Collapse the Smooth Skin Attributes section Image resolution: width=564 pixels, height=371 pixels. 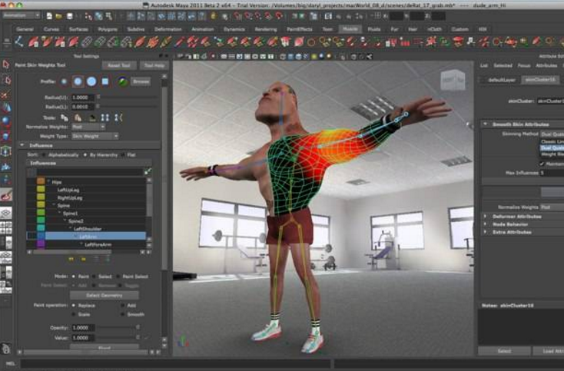[486, 124]
